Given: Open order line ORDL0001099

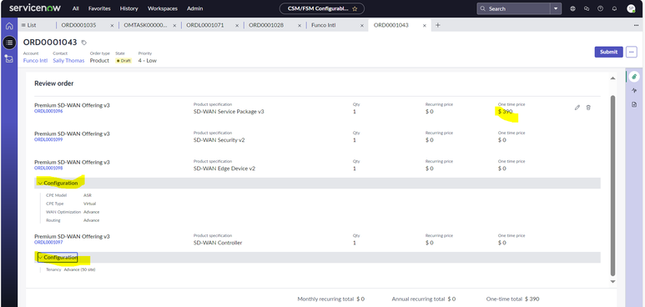Looking at the screenshot, I should click(48, 139).
